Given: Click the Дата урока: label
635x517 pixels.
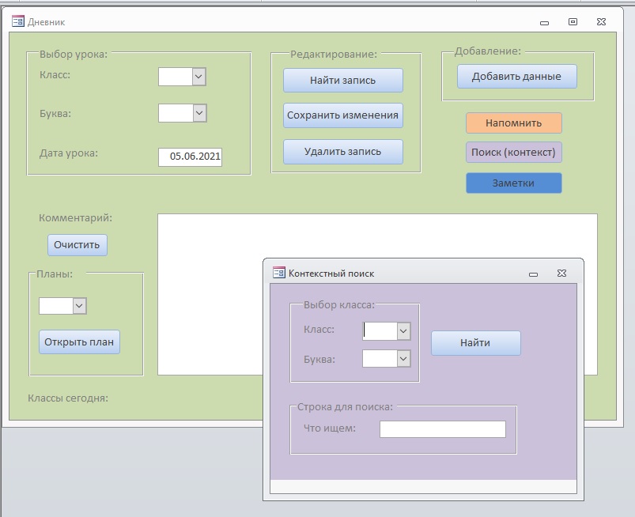Looking at the screenshot, I should (69, 153).
